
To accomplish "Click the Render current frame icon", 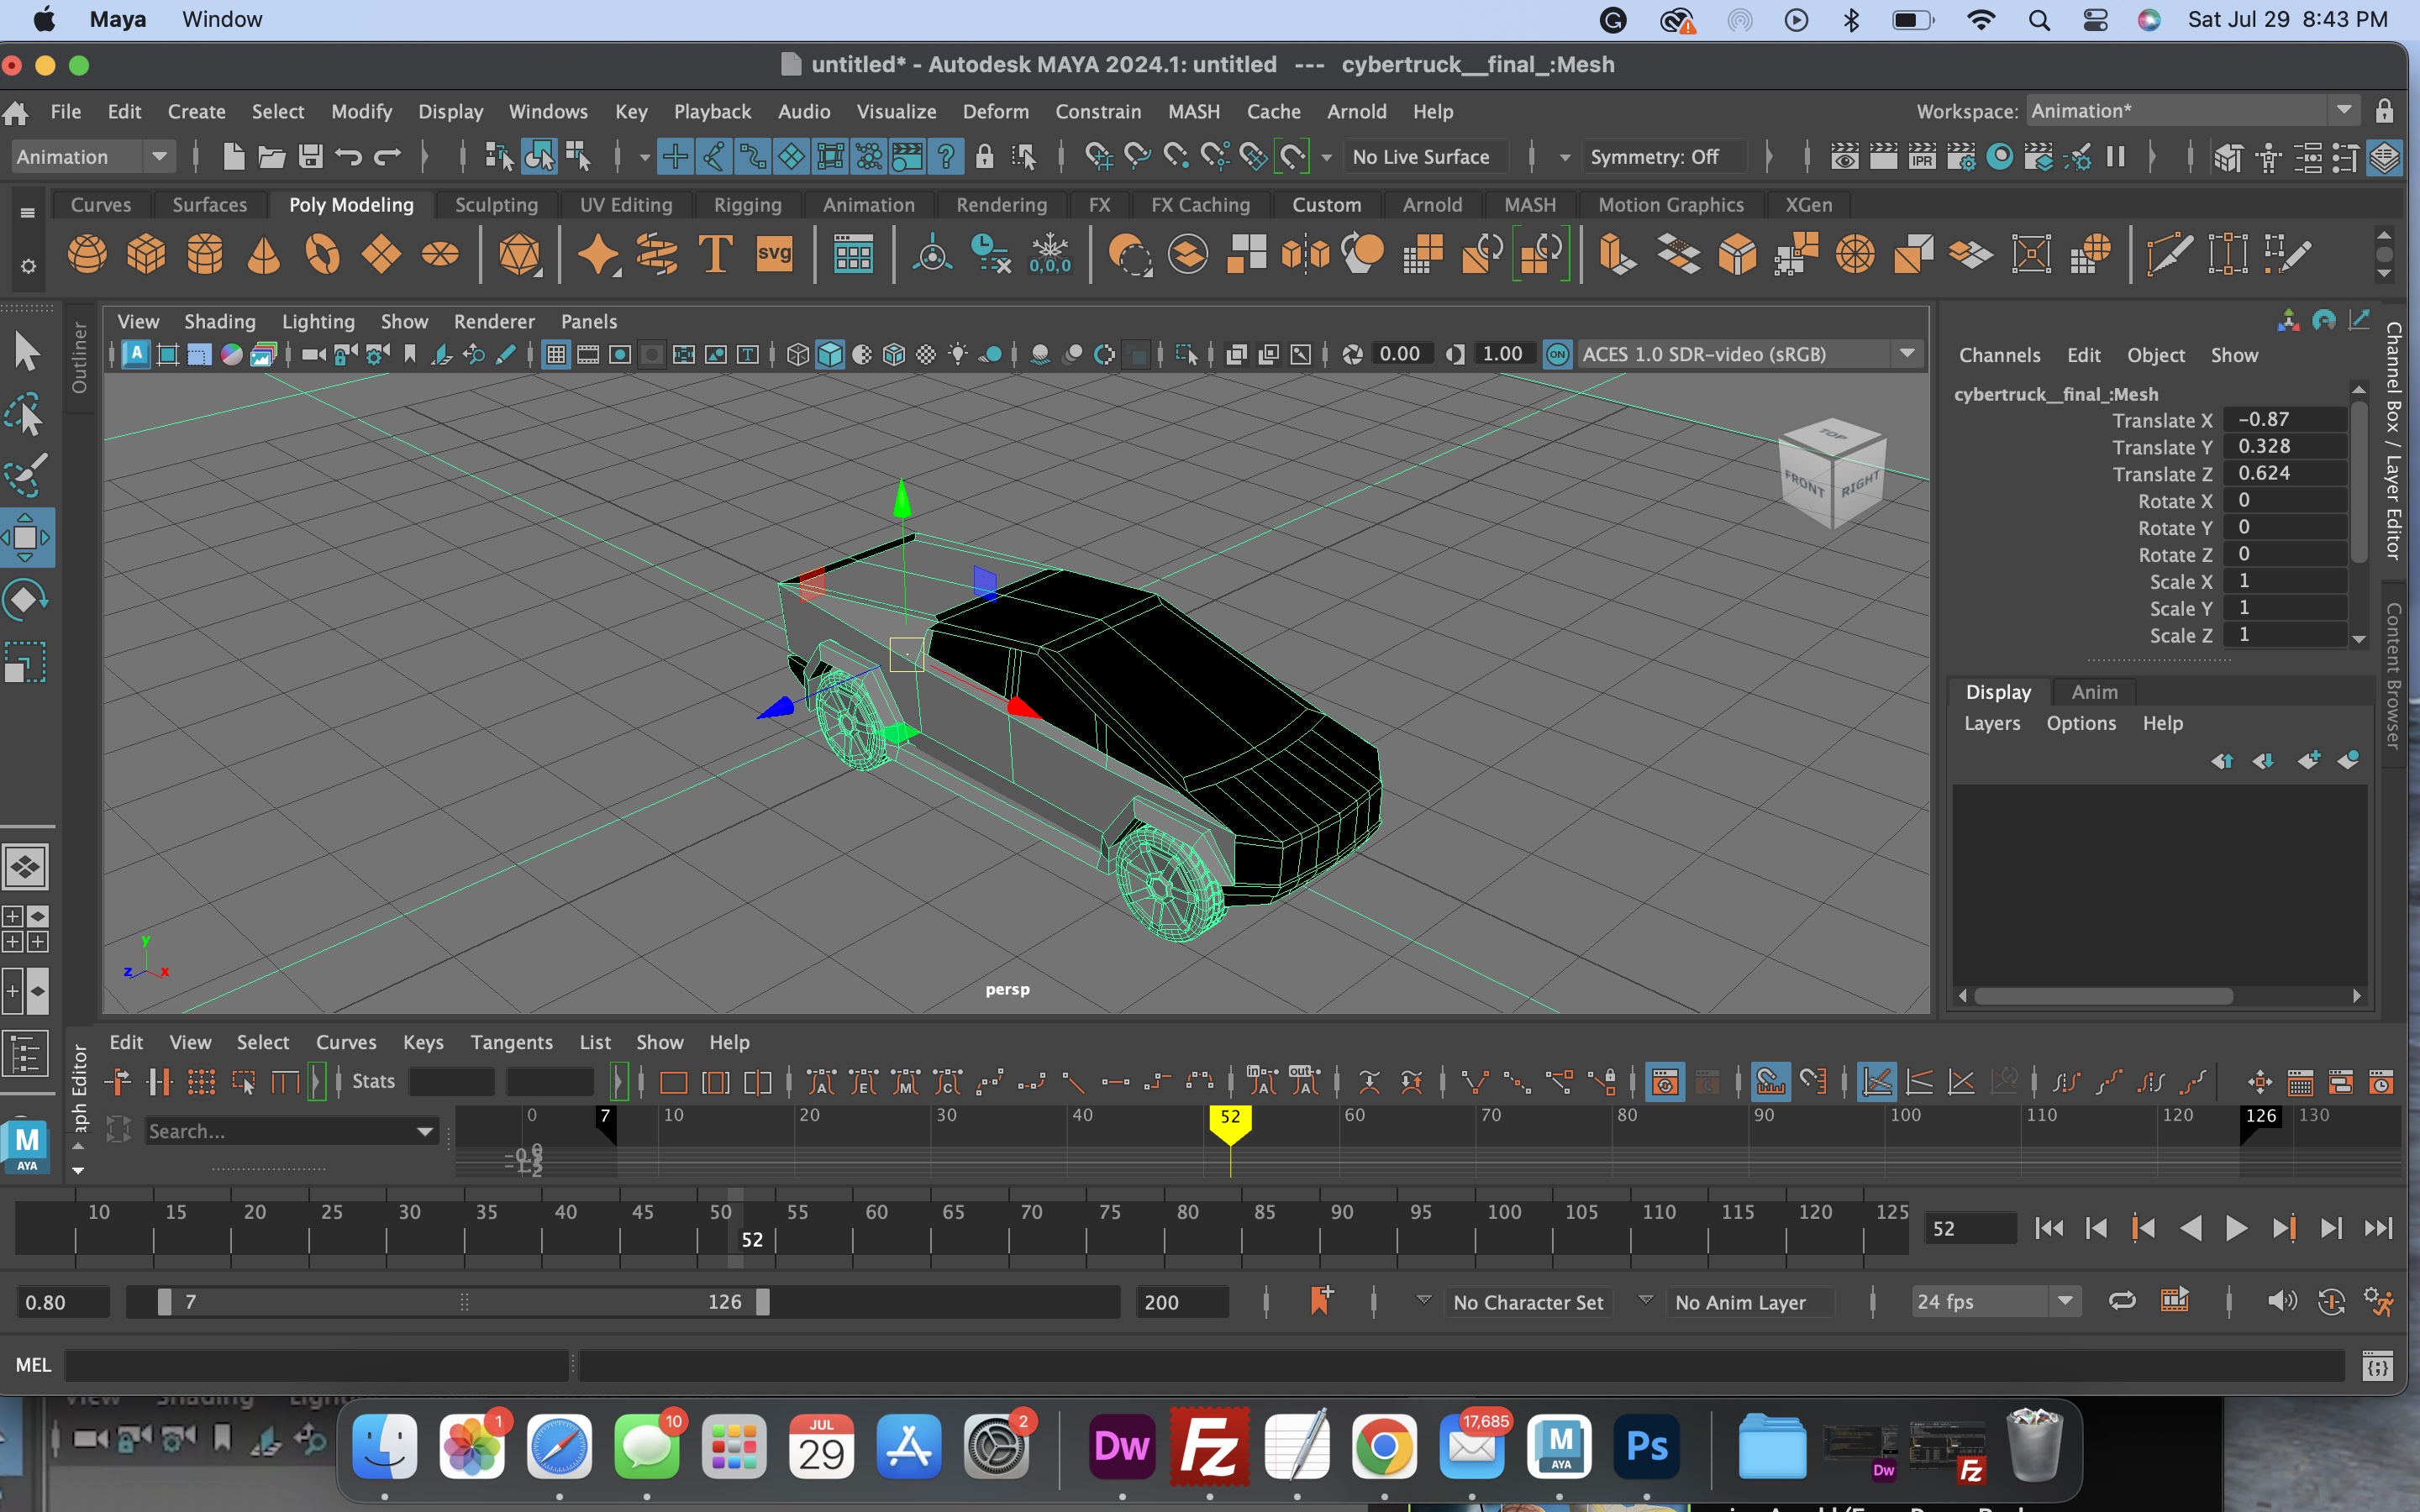I will tap(1883, 156).
